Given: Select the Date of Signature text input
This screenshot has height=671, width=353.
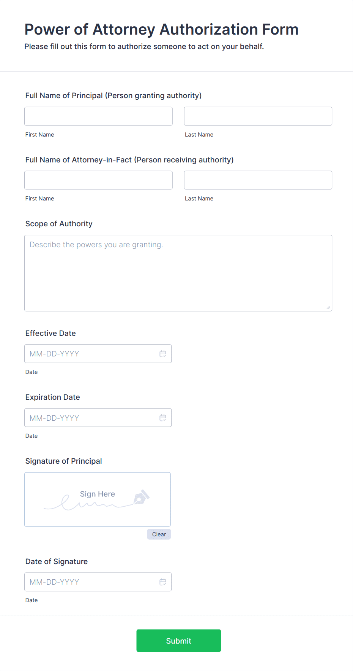Looking at the screenshot, I should (91, 582).
